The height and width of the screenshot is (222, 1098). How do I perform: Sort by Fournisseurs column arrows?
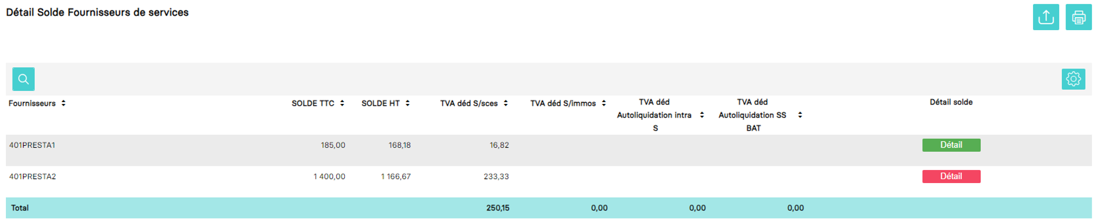63,103
